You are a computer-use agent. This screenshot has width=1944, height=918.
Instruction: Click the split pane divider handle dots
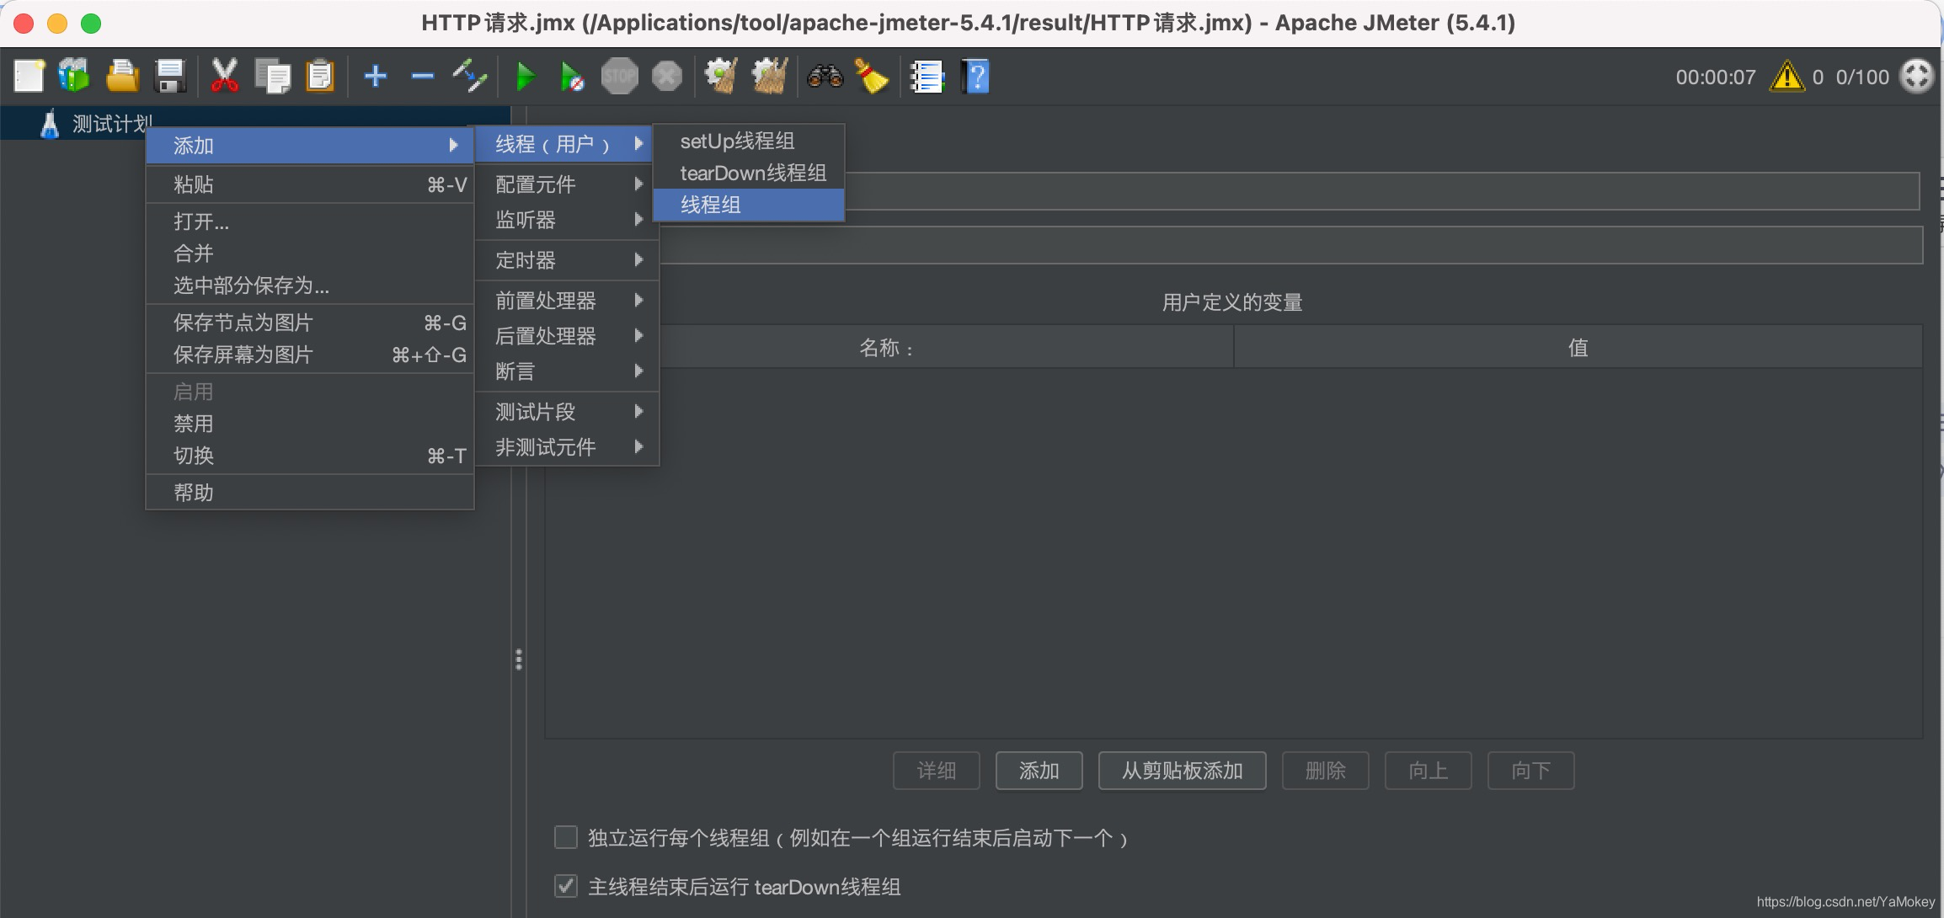coord(519,659)
